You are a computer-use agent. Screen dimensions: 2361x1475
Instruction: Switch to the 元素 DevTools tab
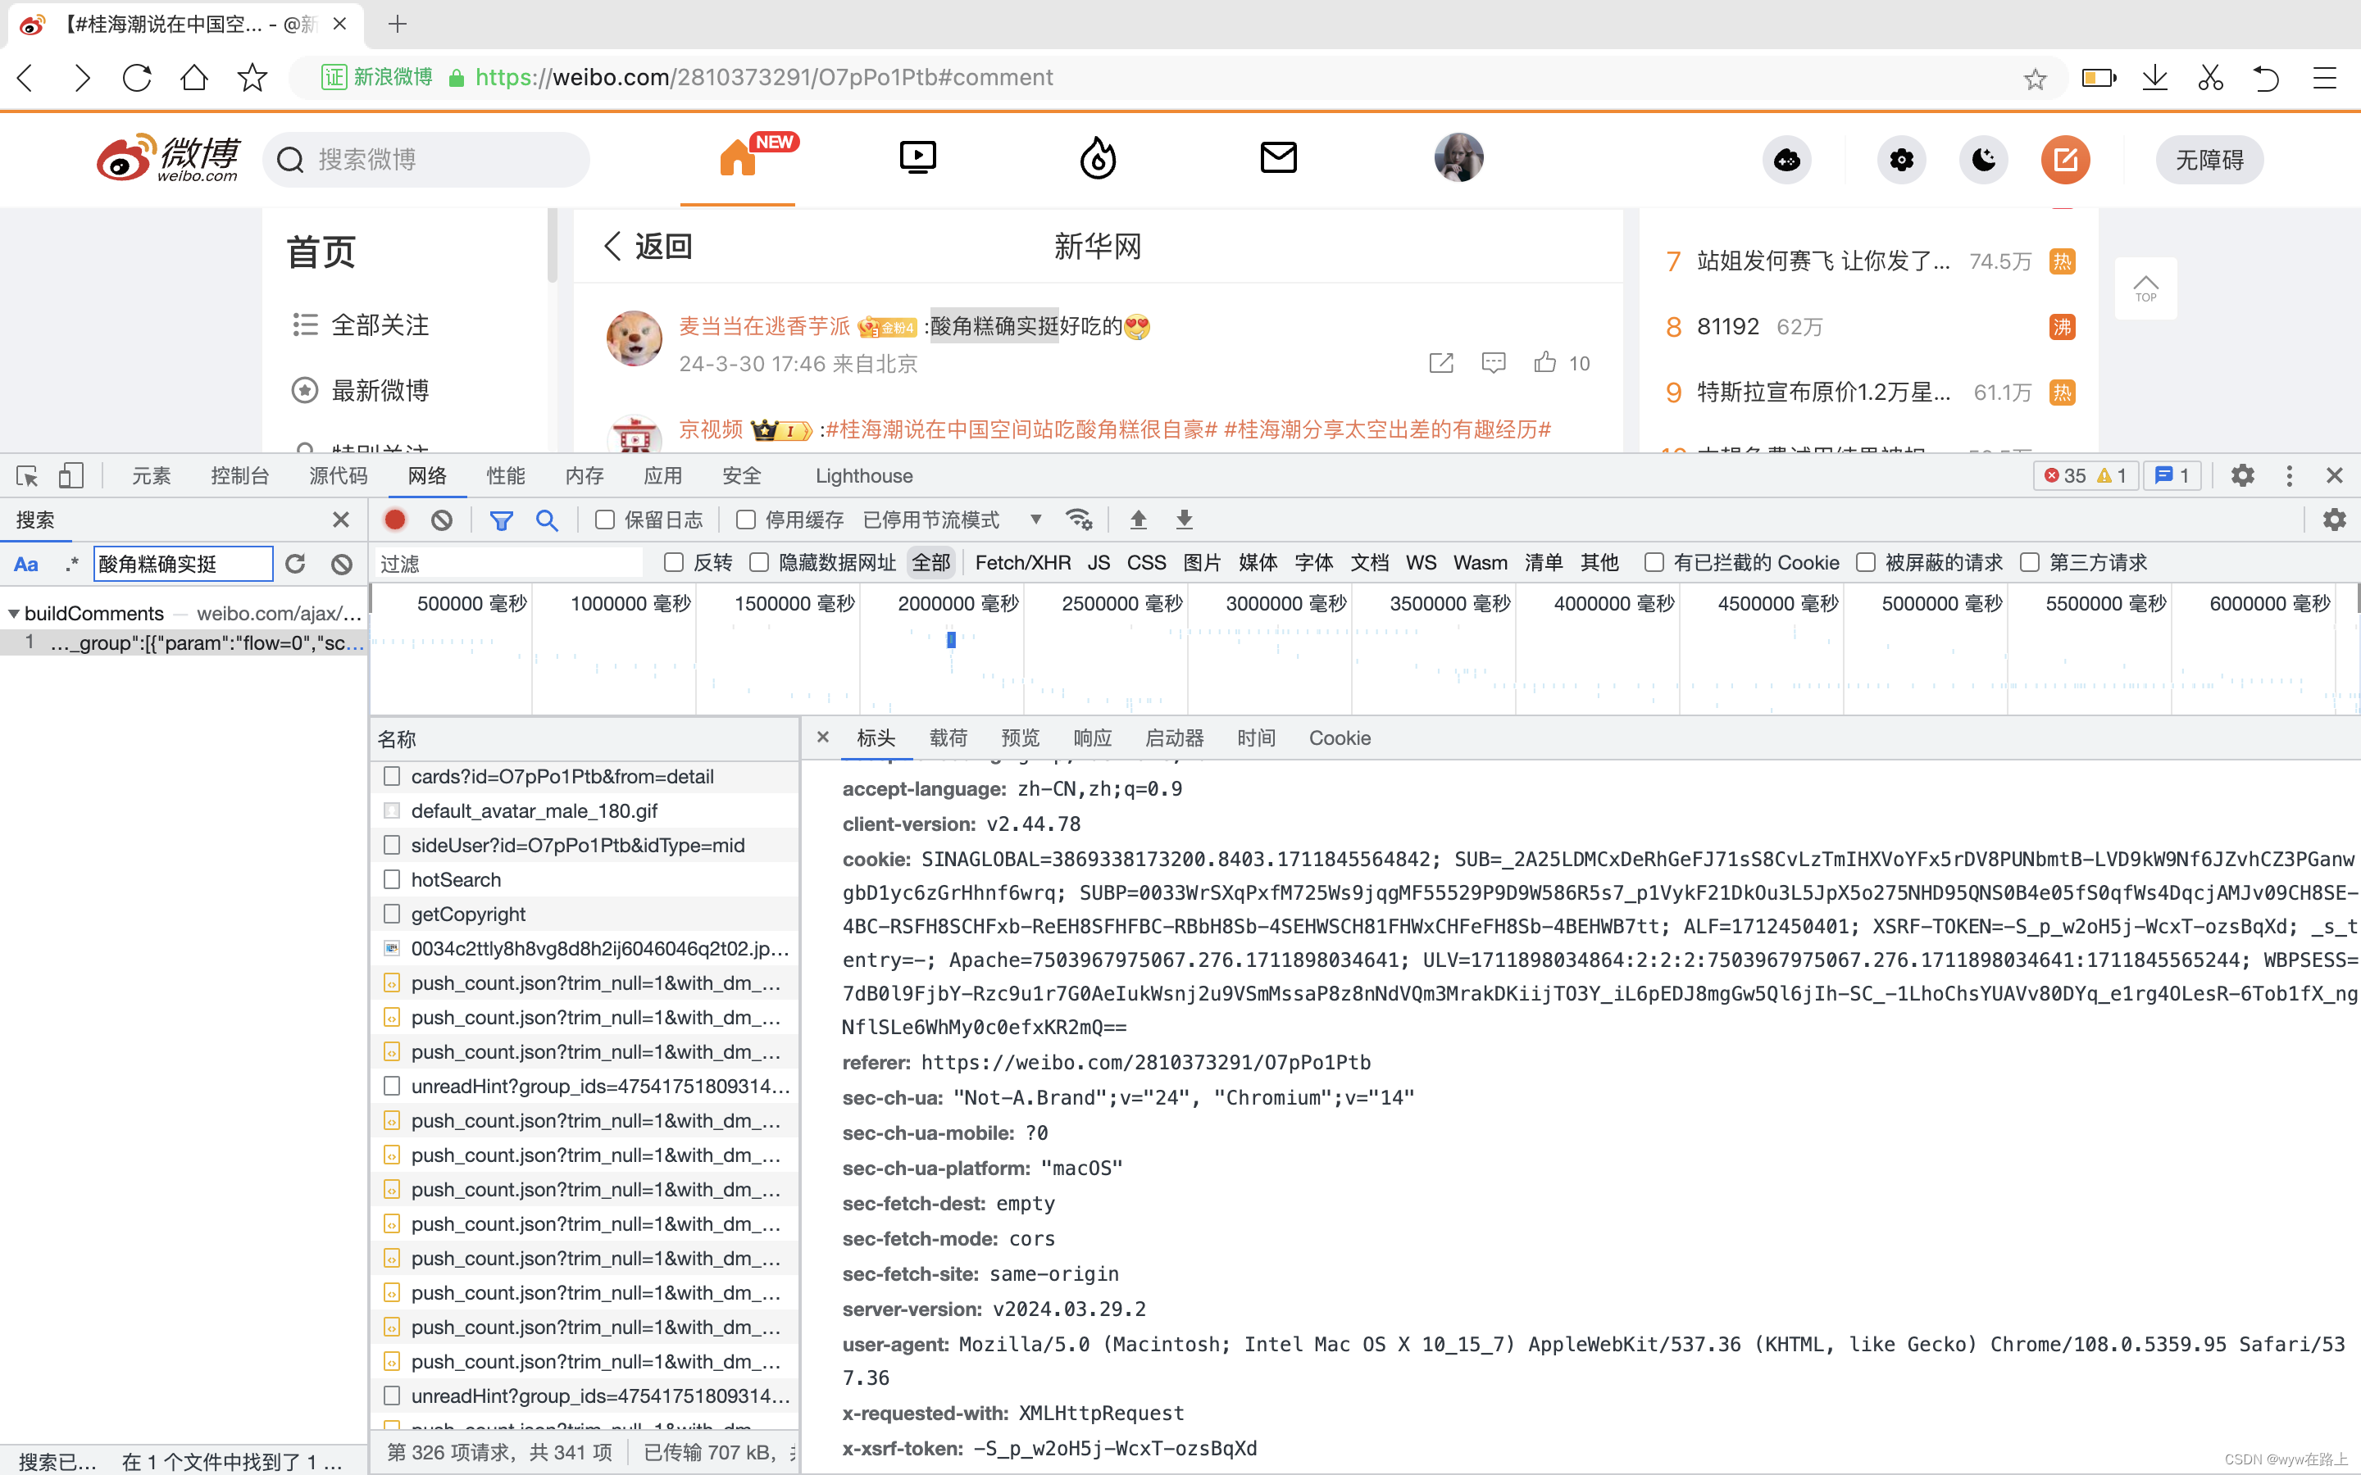[151, 476]
